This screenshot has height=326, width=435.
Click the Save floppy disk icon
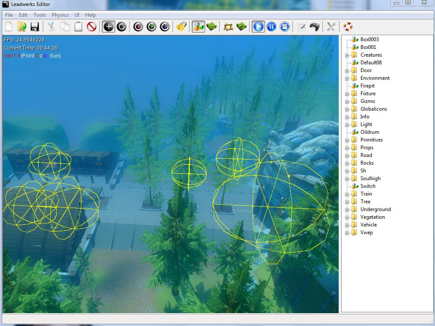(35, 27)
